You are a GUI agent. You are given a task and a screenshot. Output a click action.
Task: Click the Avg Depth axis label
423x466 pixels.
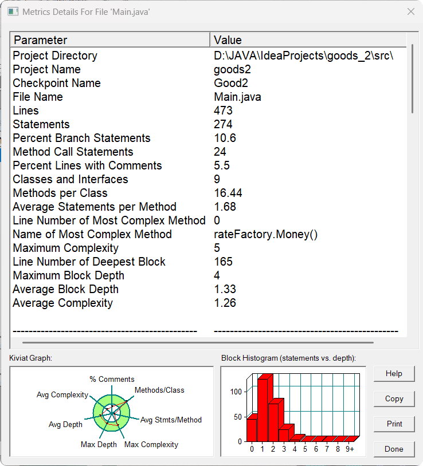click(65, 424)
